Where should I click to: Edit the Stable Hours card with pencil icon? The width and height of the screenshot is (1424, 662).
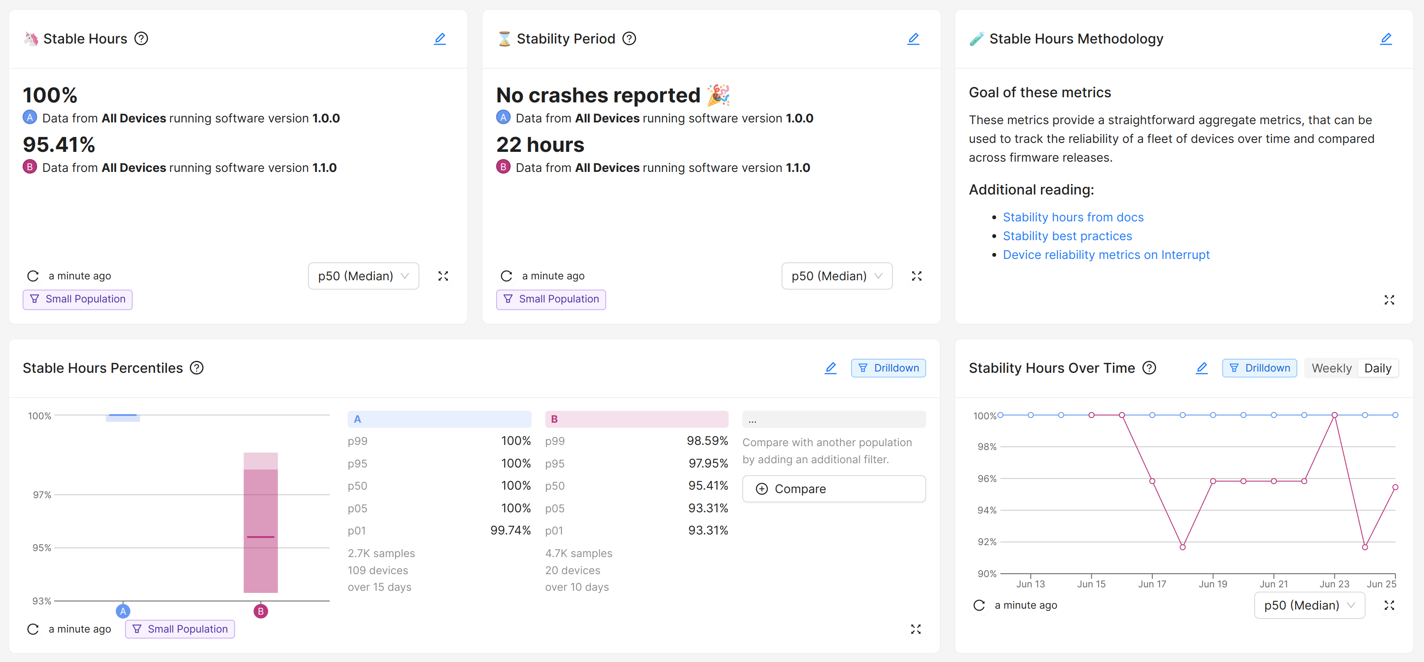tap(439, 39)
